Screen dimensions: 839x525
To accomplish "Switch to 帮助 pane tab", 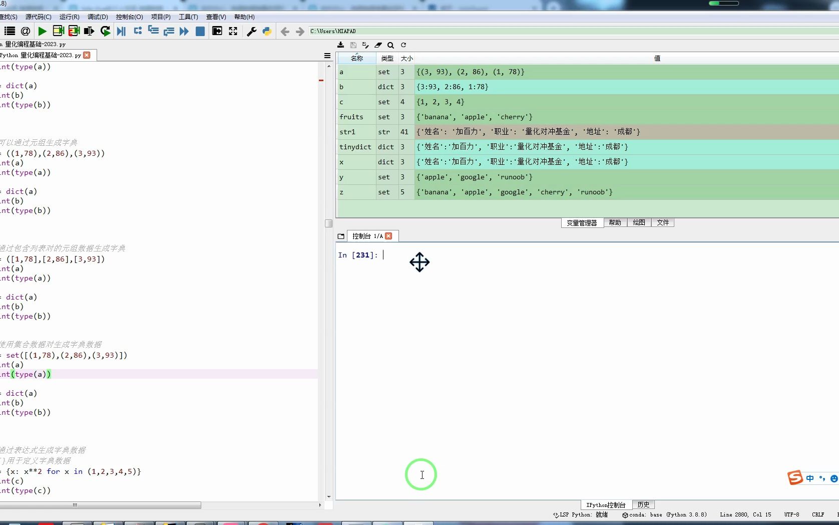I will coord(615,223).
